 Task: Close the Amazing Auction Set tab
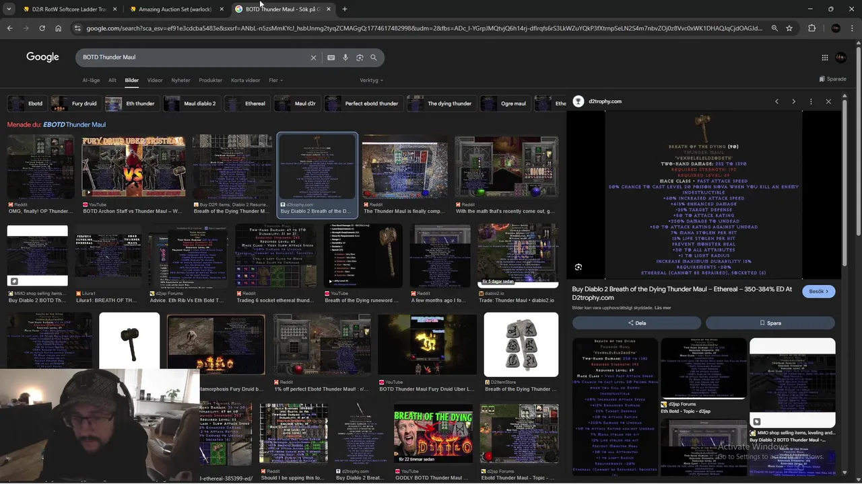tap(222, 9)
